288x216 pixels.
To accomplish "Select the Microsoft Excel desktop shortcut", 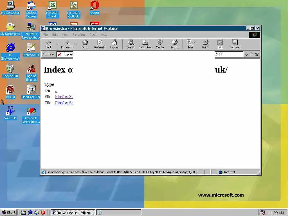I will 52,10.
